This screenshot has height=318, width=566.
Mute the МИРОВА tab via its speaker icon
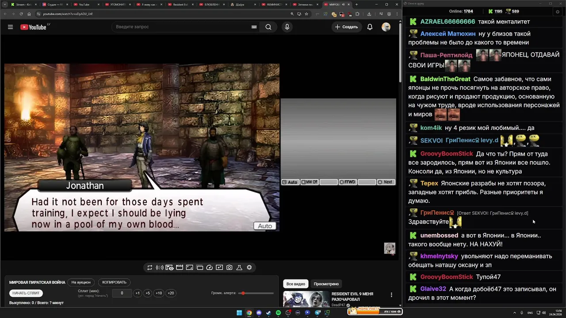(x=344, y=4)
